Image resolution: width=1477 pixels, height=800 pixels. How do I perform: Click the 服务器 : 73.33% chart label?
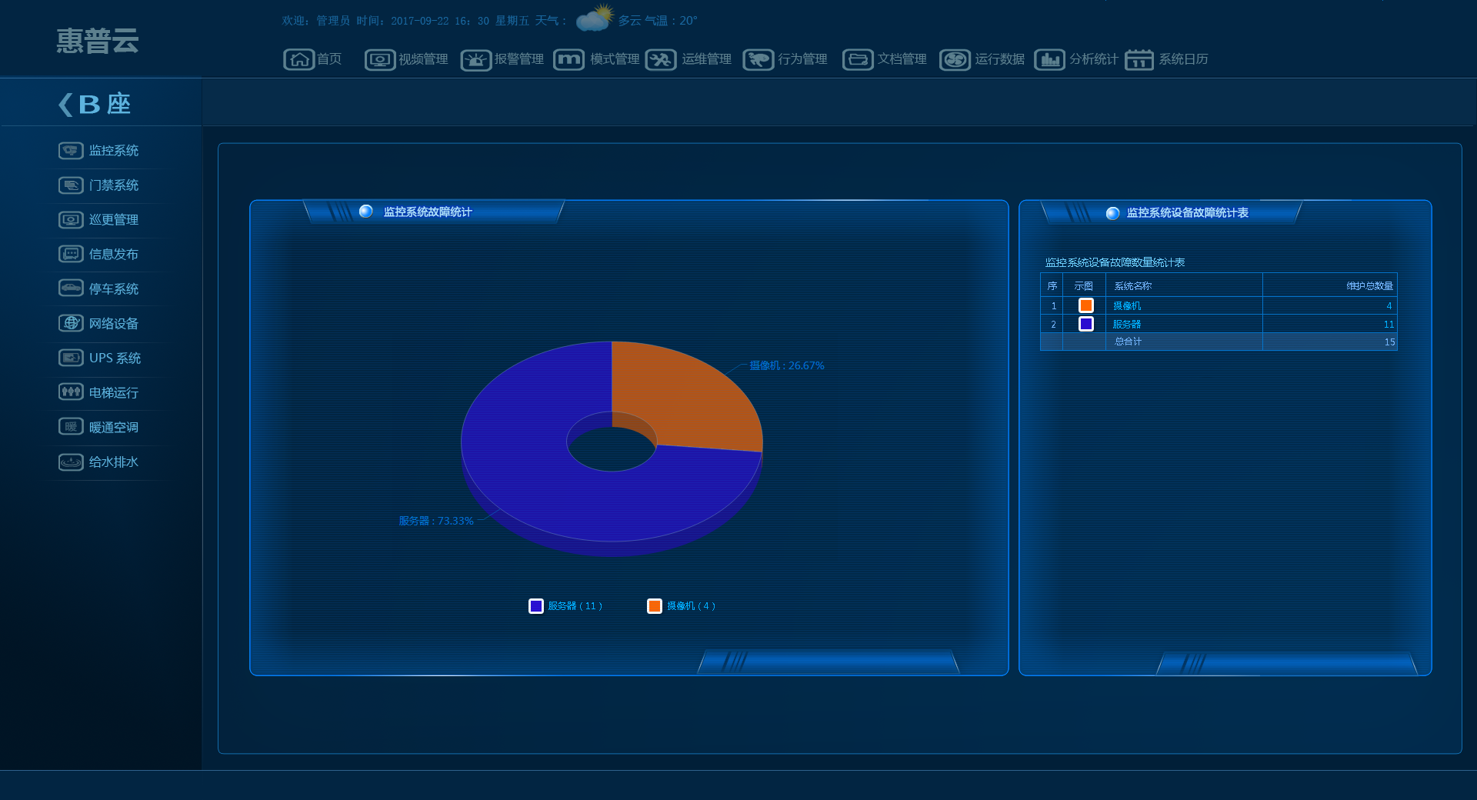[436, 521]
